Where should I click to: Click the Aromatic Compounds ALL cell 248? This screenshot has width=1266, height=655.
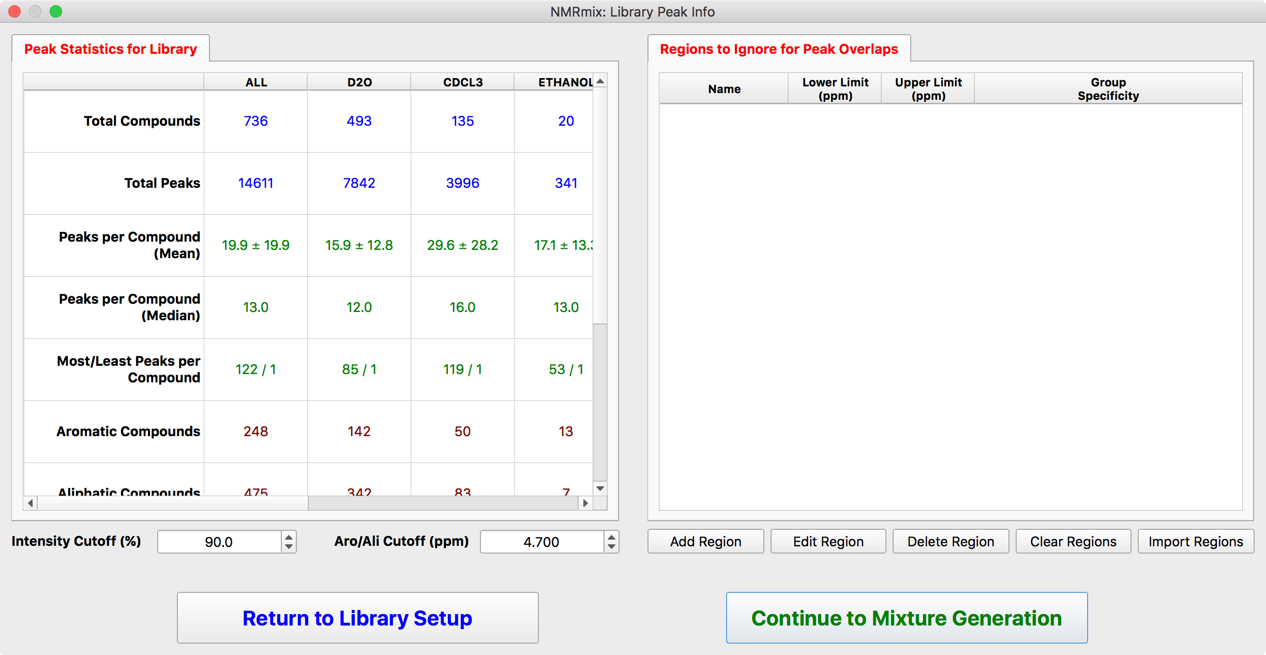(256, 431)
